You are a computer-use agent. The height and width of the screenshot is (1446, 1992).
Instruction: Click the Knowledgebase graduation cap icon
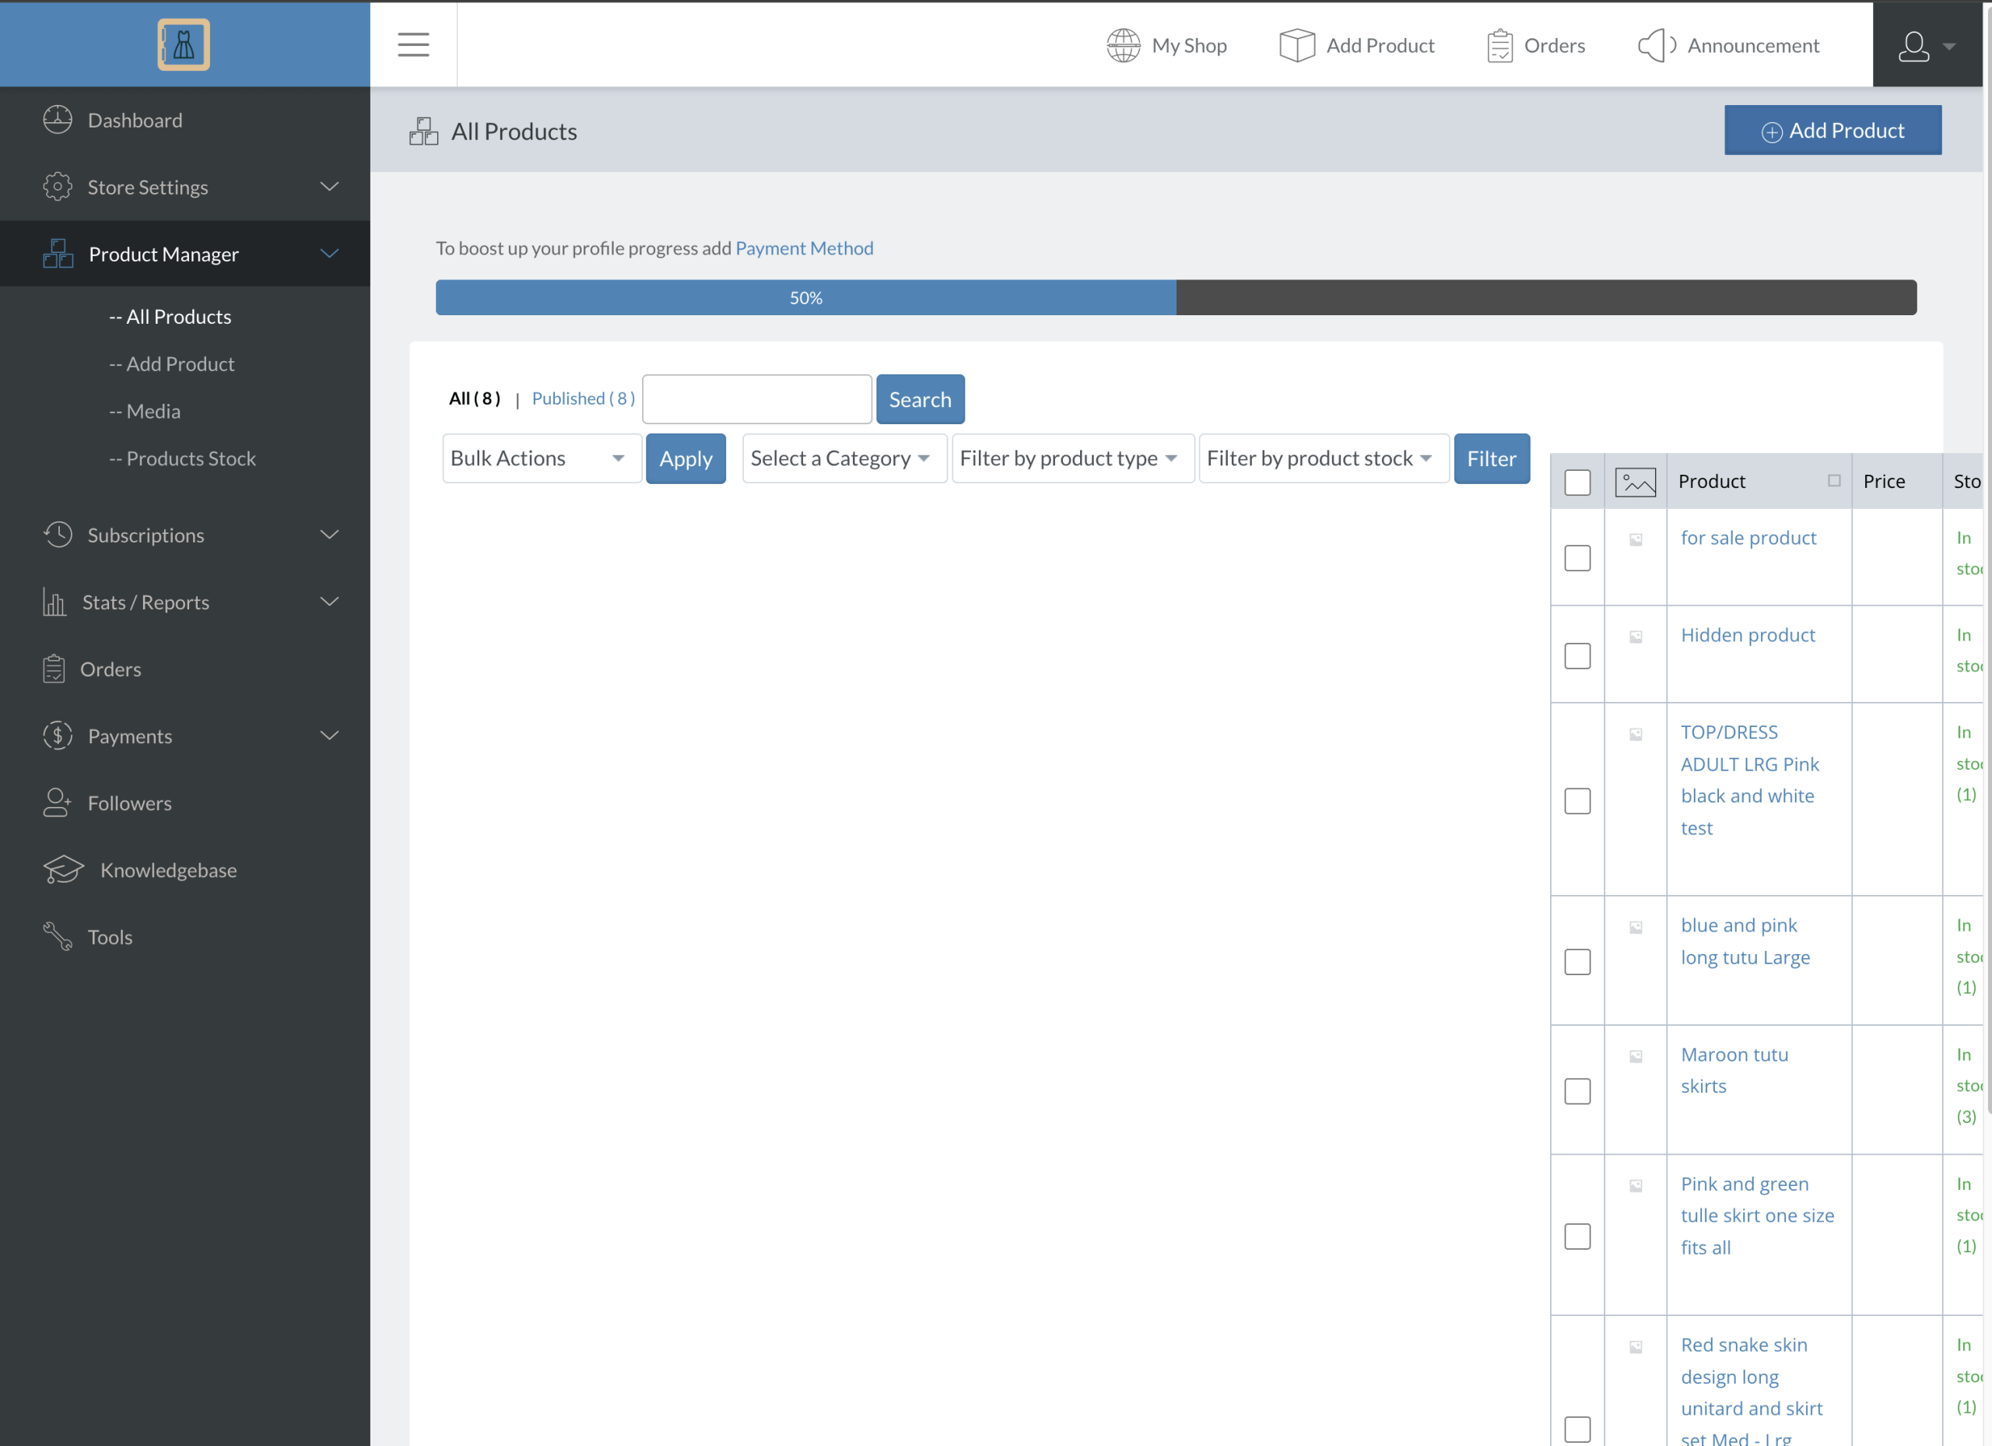pos(63,869)
